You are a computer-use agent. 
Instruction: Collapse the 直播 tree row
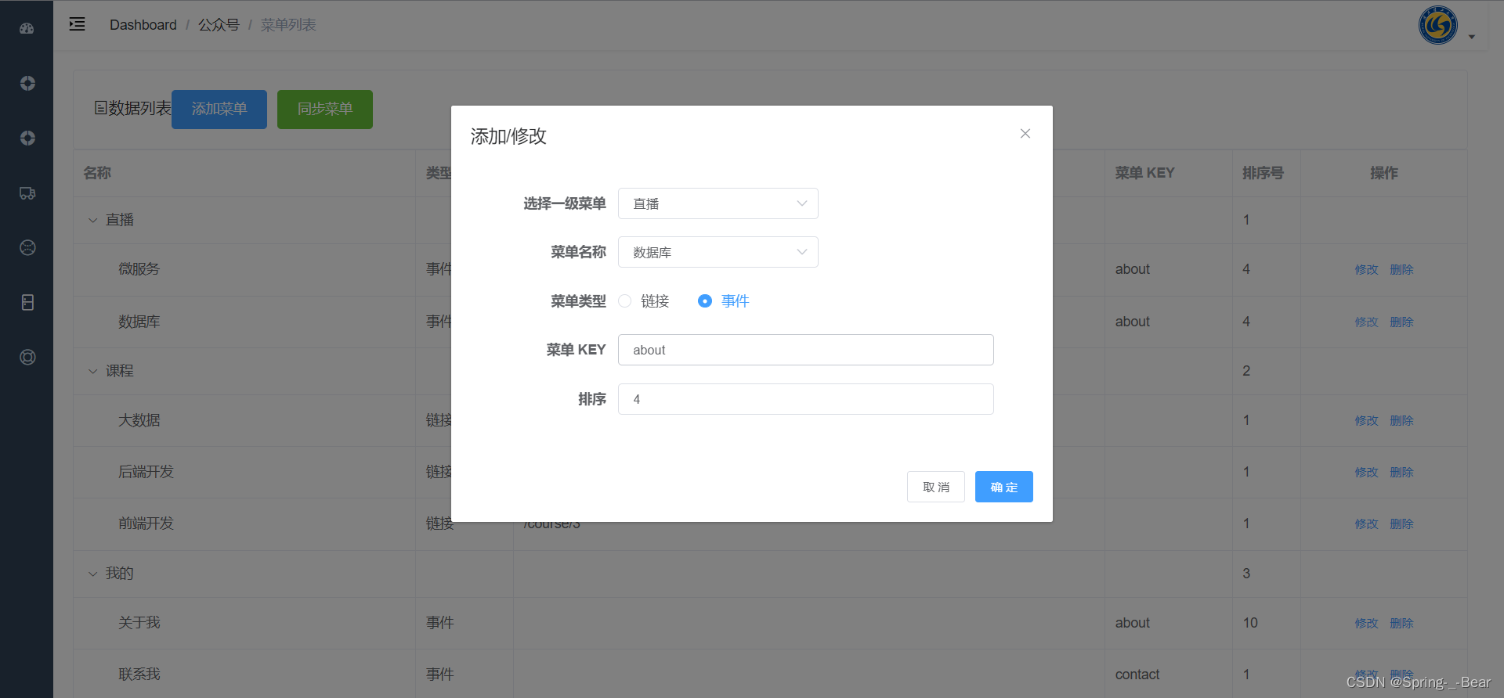(93, 220)
